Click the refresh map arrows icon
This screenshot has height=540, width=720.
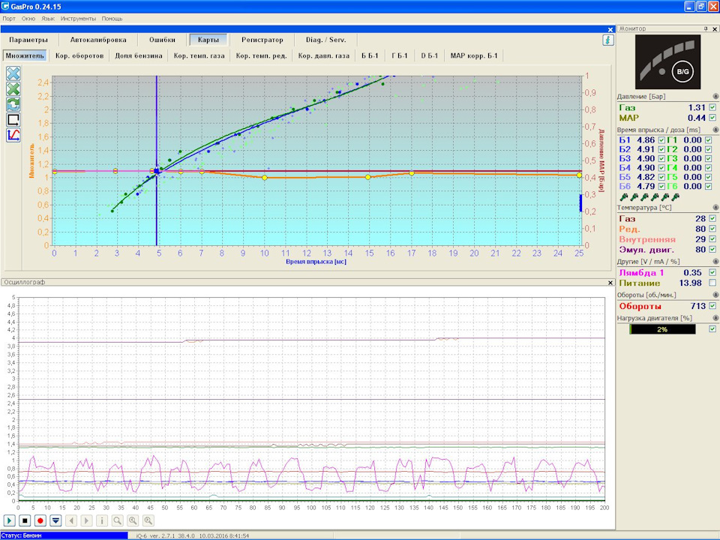13,104
